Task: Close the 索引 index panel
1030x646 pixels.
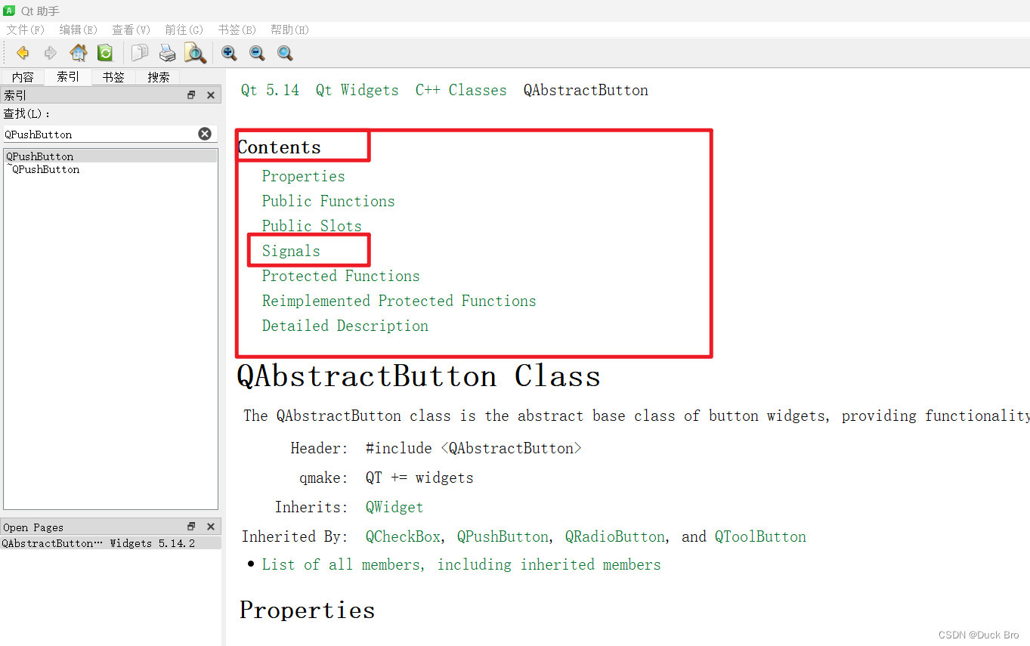Action: click(x=211, y=95)
